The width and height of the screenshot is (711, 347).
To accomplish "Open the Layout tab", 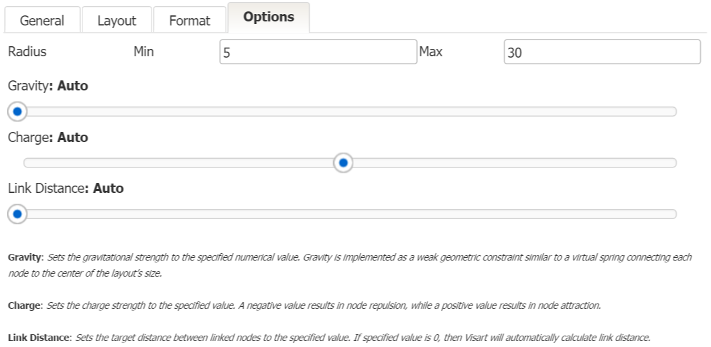I will 117,20.
